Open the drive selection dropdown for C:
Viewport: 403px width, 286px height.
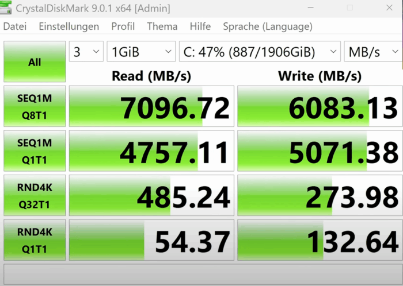coord(259,52)
